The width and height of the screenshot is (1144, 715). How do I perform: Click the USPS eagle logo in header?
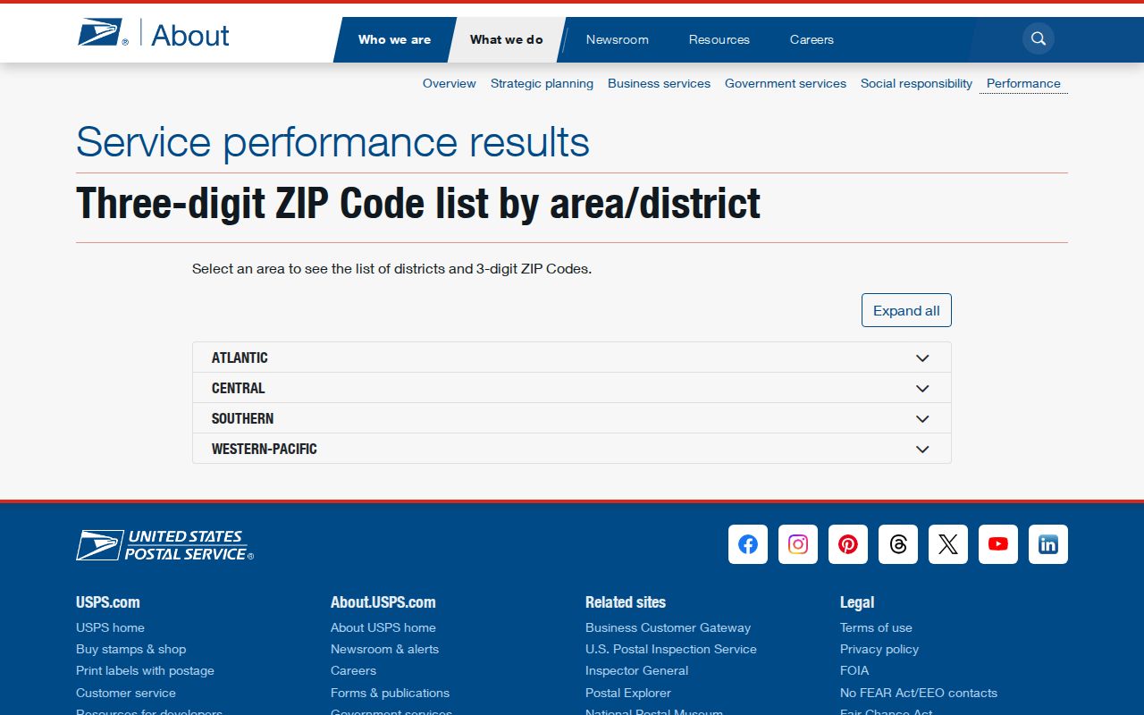pos(103,34)
